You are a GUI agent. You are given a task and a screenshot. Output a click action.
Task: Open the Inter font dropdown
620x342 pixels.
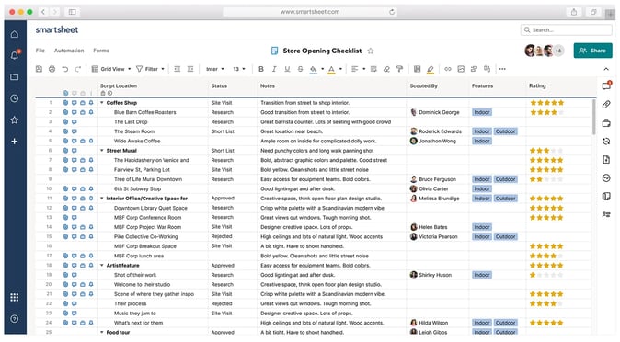215,69
